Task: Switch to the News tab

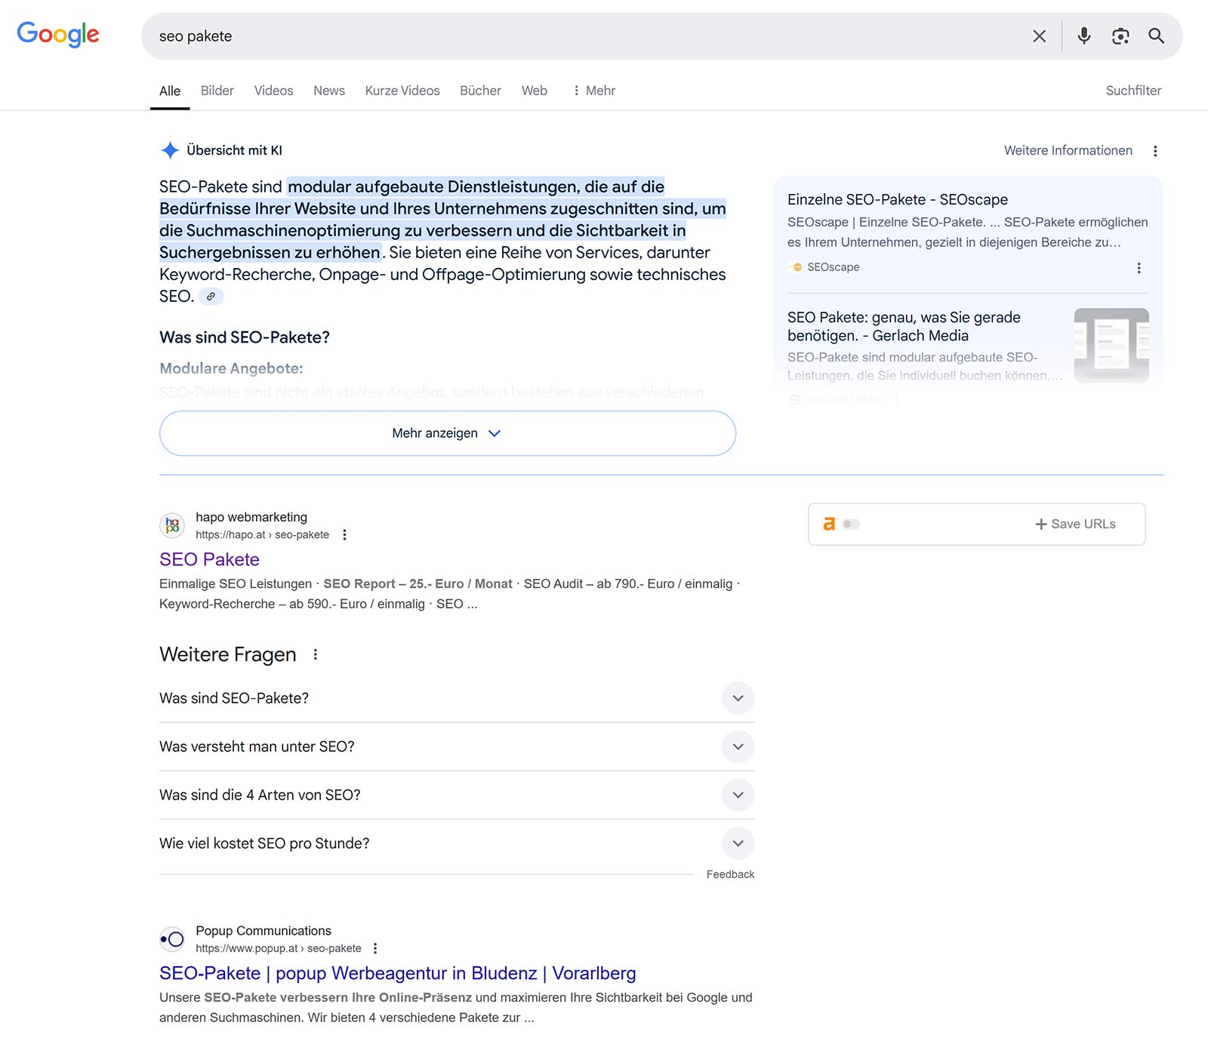Action: tap(329, 91)
